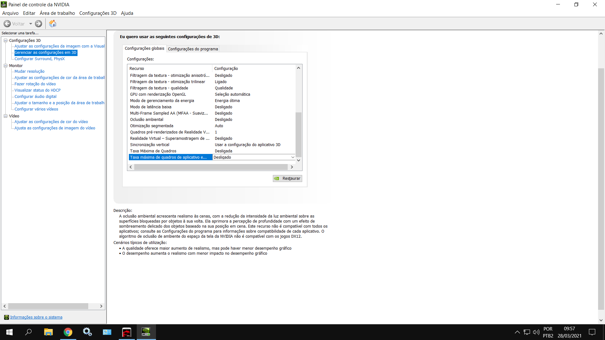This screenshot has width=605, height=340.
Task: Click the Recurso column header
Action: coord(170,69)
